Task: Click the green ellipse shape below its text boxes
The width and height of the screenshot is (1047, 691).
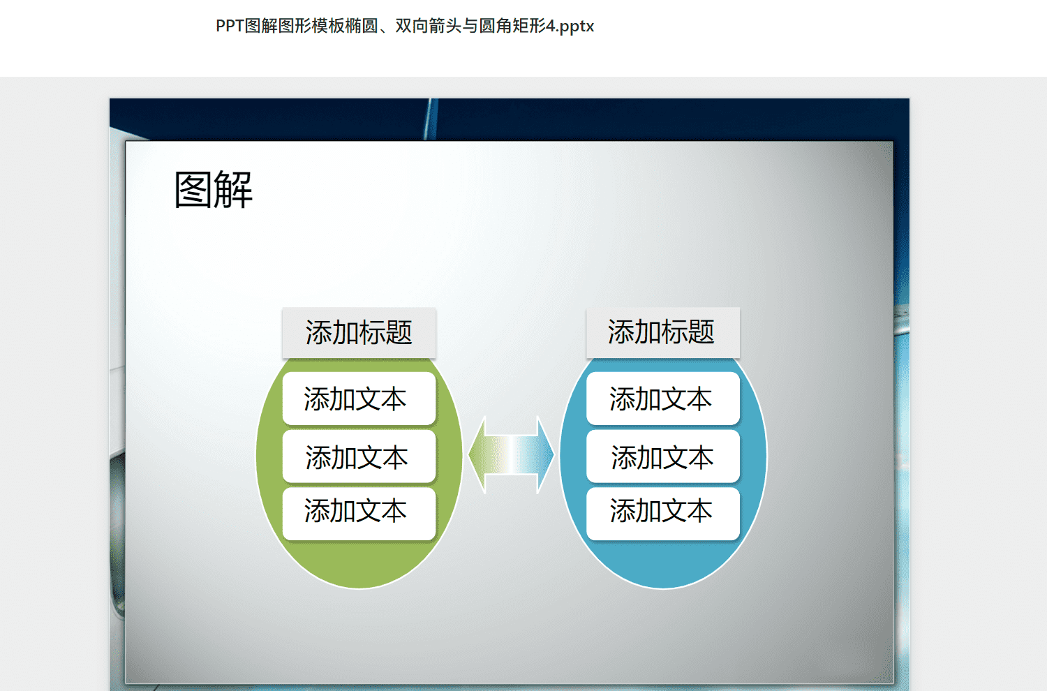Action: coord(359,564)
